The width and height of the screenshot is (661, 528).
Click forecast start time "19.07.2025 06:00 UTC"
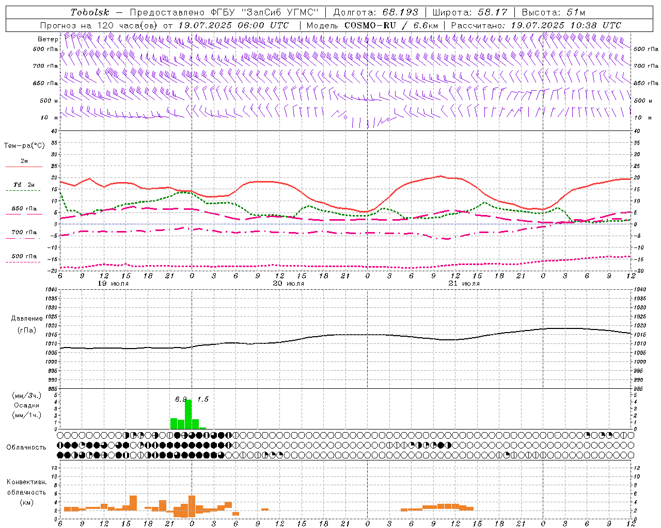[x=233, y=25]
